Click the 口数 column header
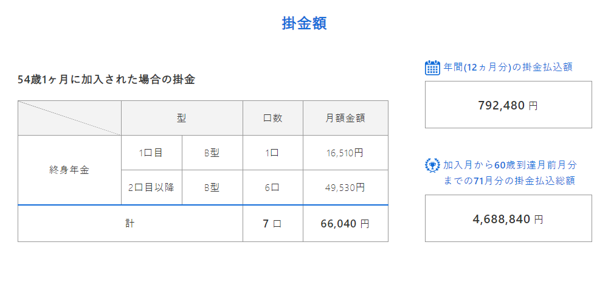Image resolution: width=611 pixels, height=284 pixels. click(x=273, y=118)
